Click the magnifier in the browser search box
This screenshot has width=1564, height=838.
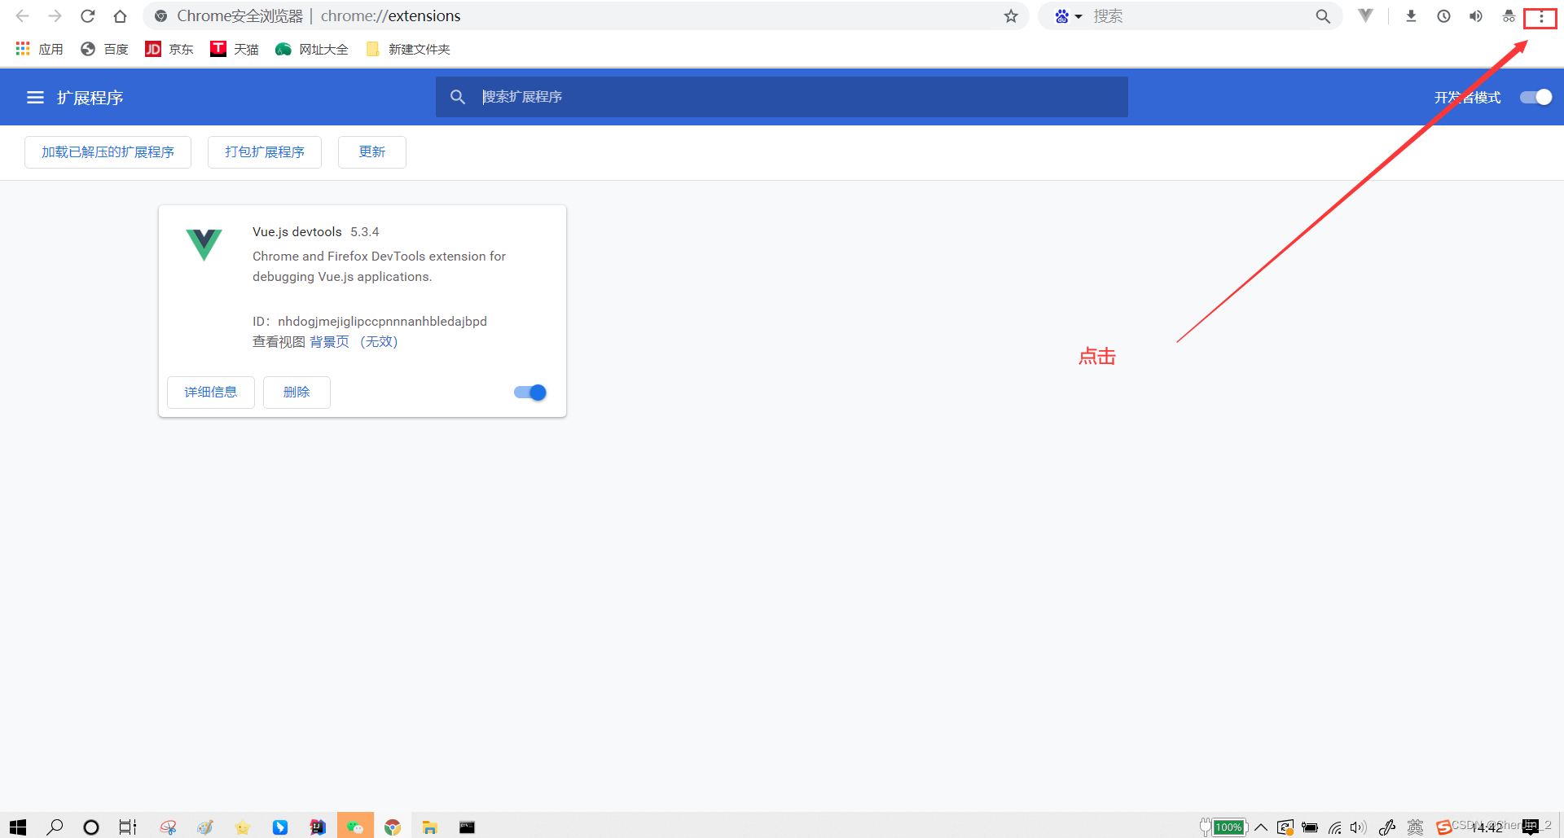1323,16
